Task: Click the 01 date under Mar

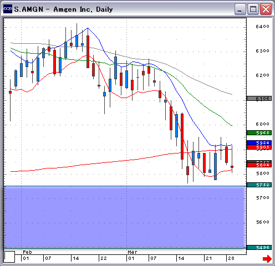Action: click(x=131, y=258)
